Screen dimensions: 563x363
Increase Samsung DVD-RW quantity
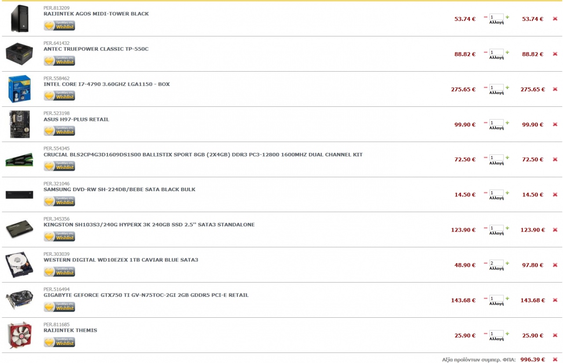[507, 193]
